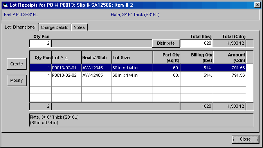This screenshot has width=263, height=148.
Task: Click Lot Size cell in AW-12485 row
Action: tap(132, 75)
